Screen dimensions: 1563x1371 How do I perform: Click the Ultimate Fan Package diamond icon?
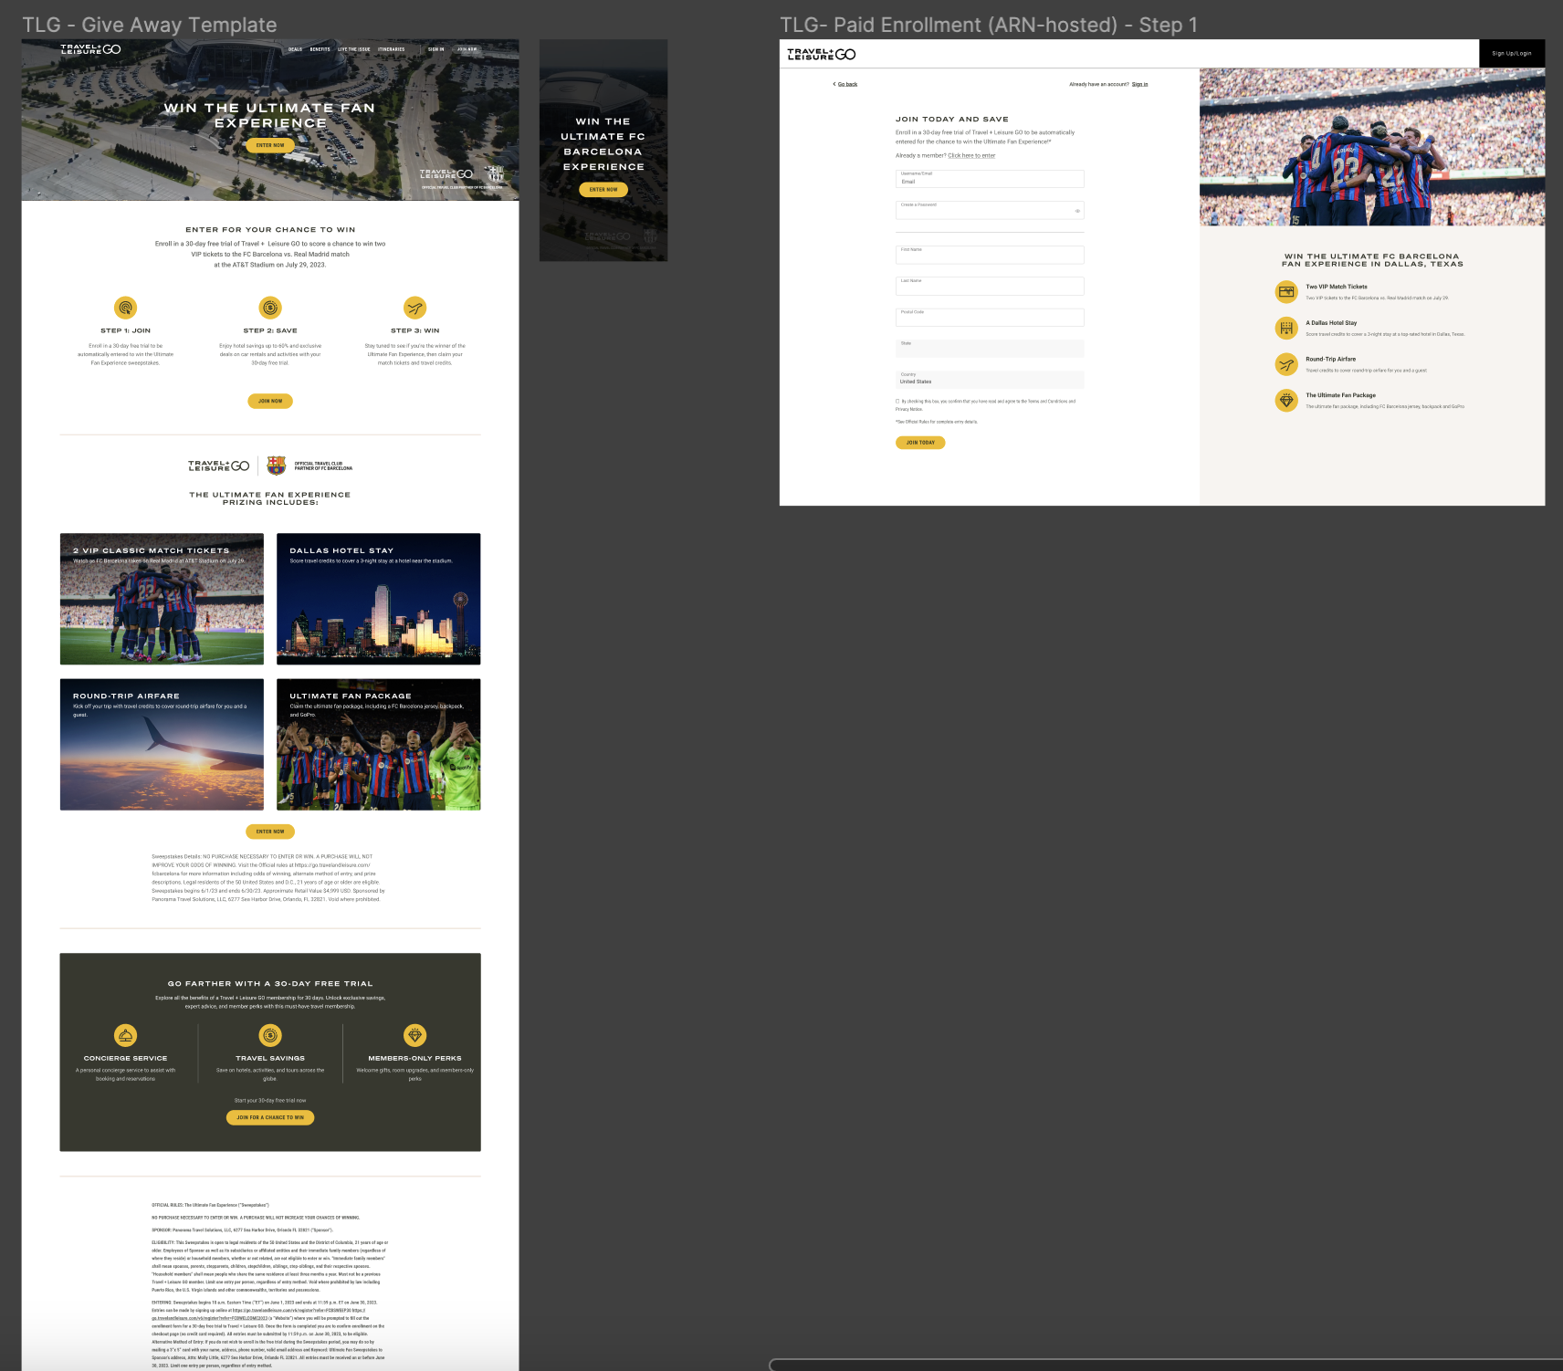coord(1286,401)
